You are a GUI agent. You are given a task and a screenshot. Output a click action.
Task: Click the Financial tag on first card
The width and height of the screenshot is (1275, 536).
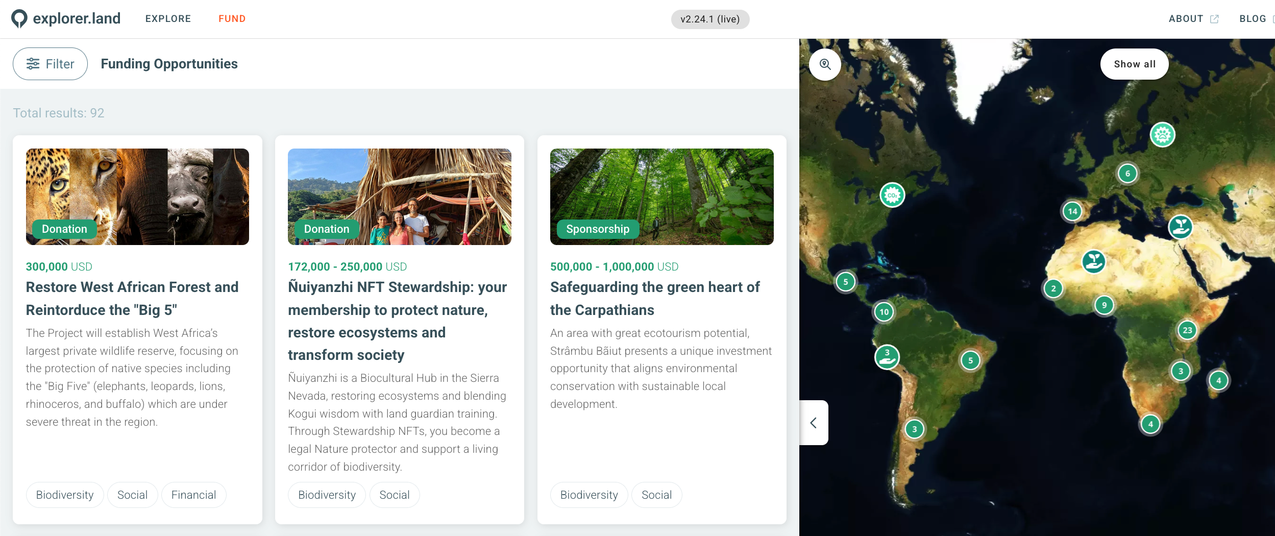[x=193, y=495]
